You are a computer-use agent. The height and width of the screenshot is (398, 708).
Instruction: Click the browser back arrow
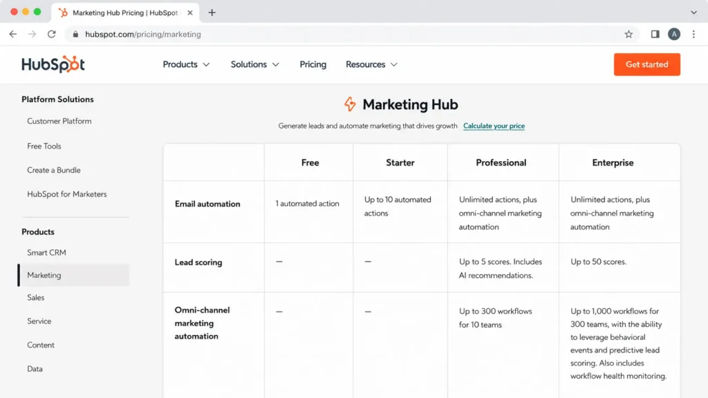13,35
